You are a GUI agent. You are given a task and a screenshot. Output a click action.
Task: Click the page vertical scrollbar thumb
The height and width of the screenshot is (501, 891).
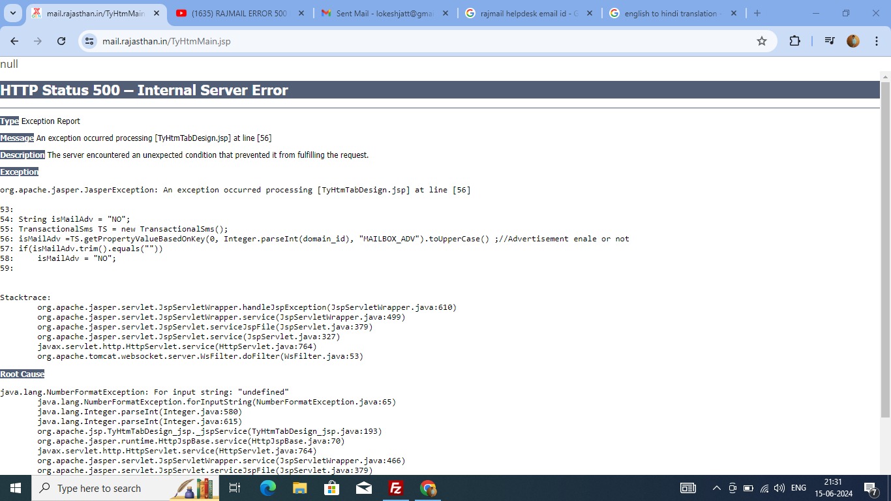(x=885, y=248)
